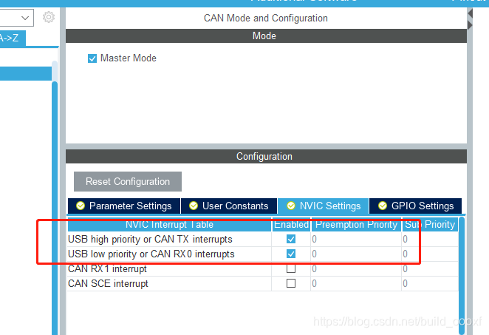Open the User Constants tab

tap(229, 206)
